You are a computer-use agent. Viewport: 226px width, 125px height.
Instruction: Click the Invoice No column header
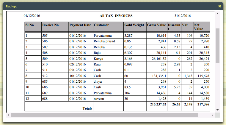(51, 25)
